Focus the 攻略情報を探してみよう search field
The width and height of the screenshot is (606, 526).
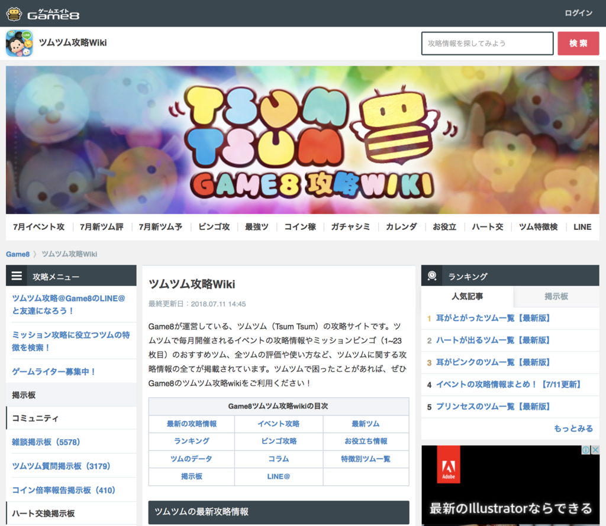coord(488,43)
